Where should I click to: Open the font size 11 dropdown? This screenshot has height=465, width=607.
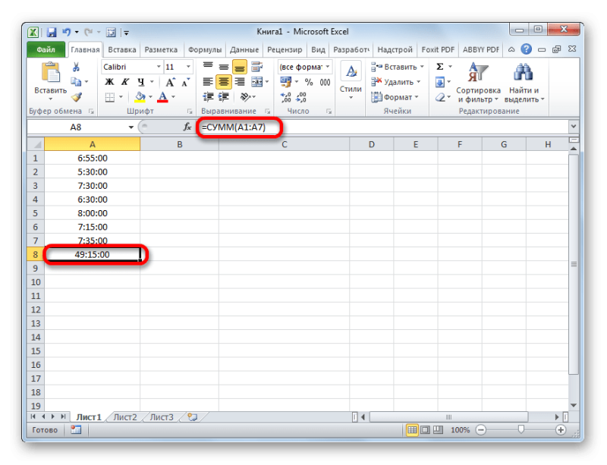(188, 67)
